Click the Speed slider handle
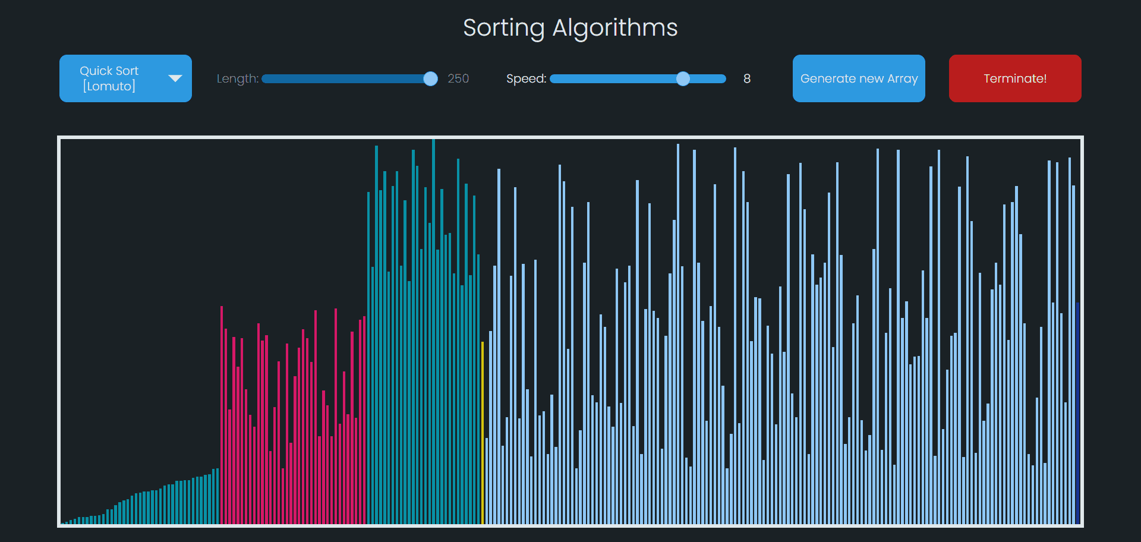The height and width of the screenshot is (542, 1141). [x=683, y=78]
